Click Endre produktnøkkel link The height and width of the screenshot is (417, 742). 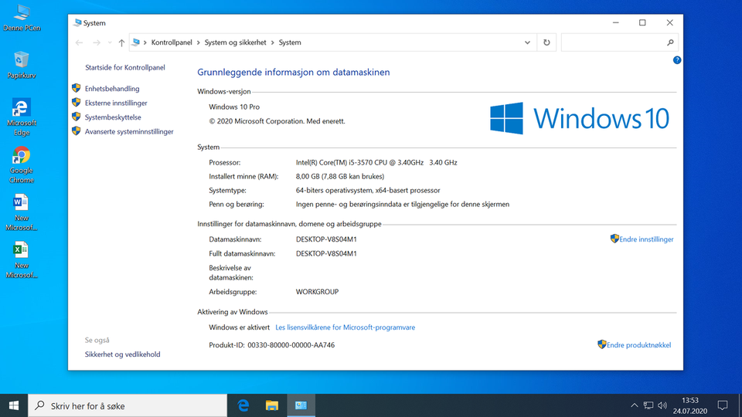(638, 345)
